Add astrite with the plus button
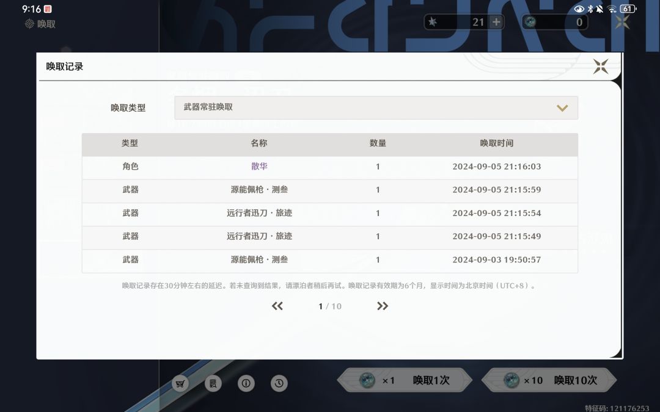 pos(496,22)
